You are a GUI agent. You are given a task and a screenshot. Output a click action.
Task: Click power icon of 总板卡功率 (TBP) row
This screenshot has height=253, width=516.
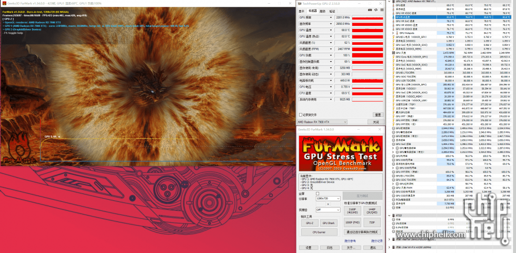tap(394, 108)
